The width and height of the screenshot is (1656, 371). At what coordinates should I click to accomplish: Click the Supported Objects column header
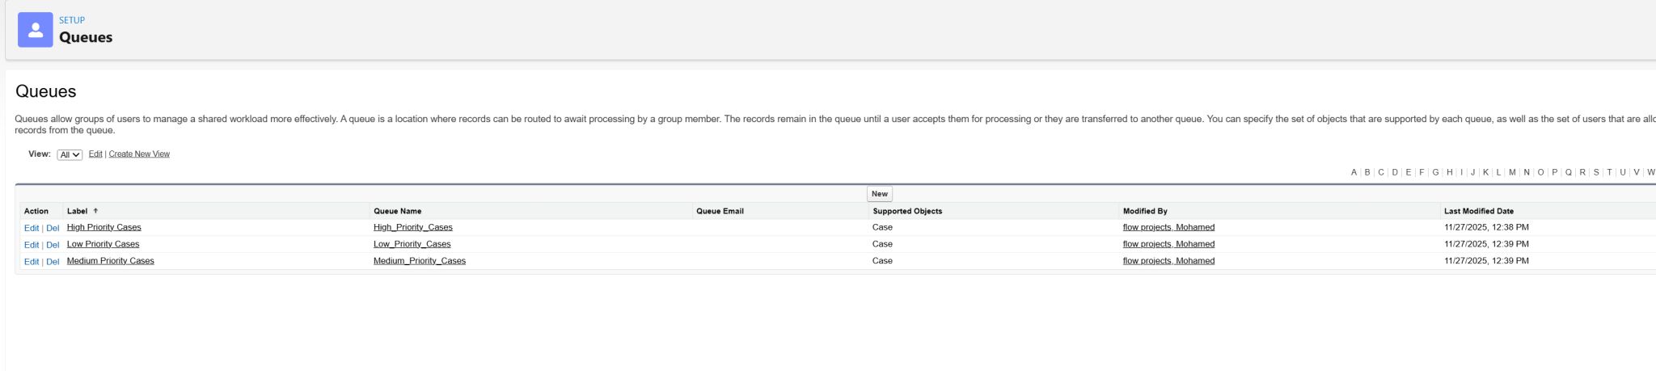tap(907, 211)
